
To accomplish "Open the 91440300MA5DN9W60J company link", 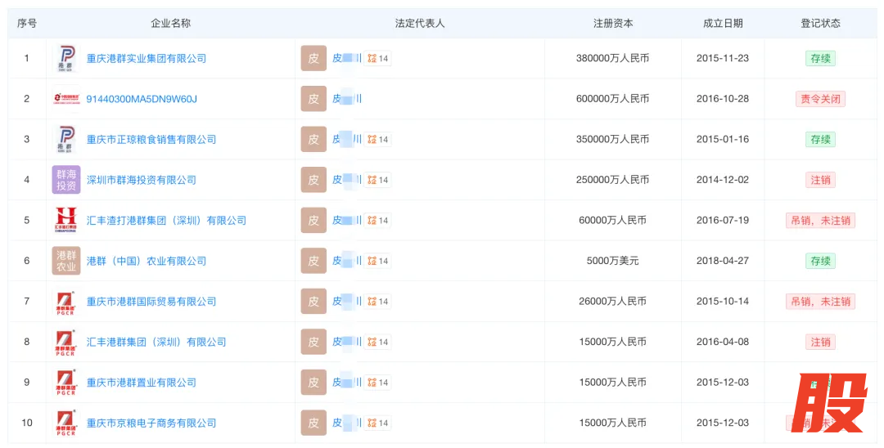I will [142, 99].
